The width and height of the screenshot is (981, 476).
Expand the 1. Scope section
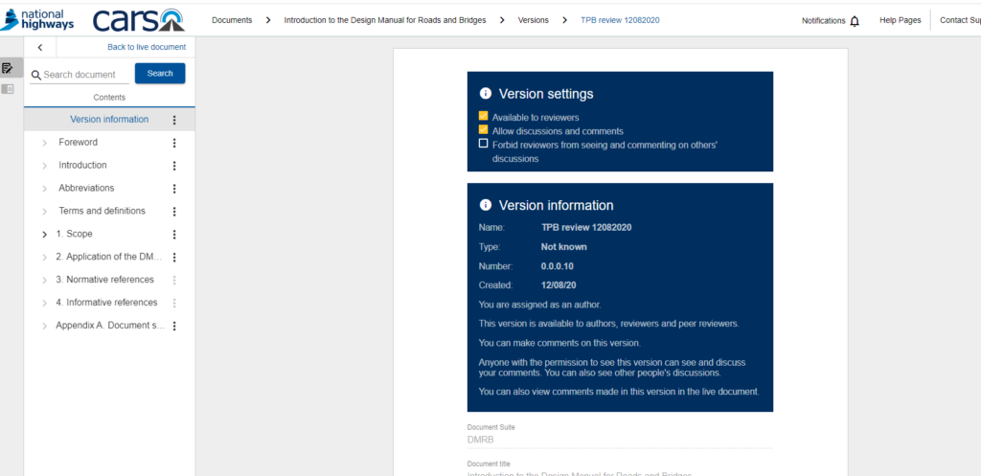[x=44, y=235]
